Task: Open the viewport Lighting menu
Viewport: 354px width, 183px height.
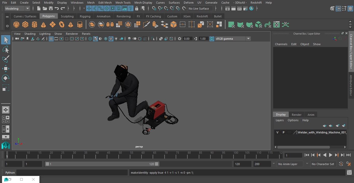Action: coord(45,34)
